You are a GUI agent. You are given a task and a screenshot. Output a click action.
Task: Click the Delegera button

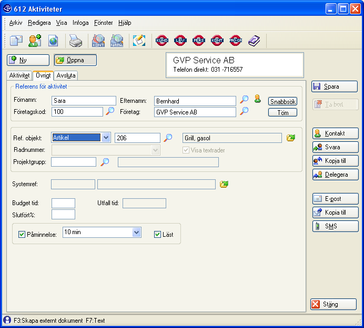[x=335, y=175]
